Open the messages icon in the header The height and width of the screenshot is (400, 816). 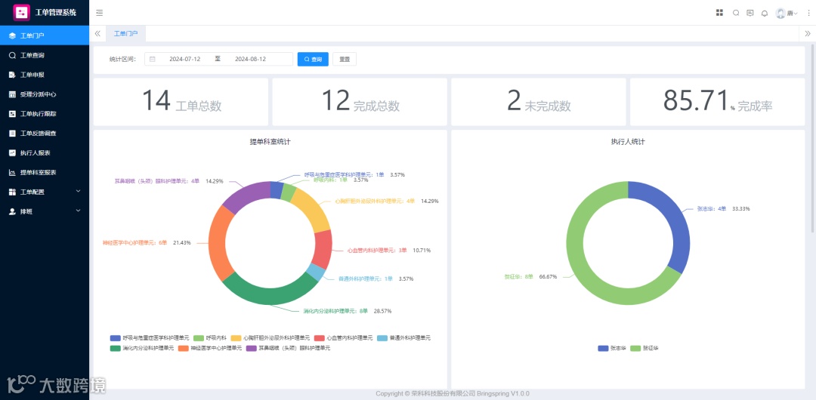[750, 13]
